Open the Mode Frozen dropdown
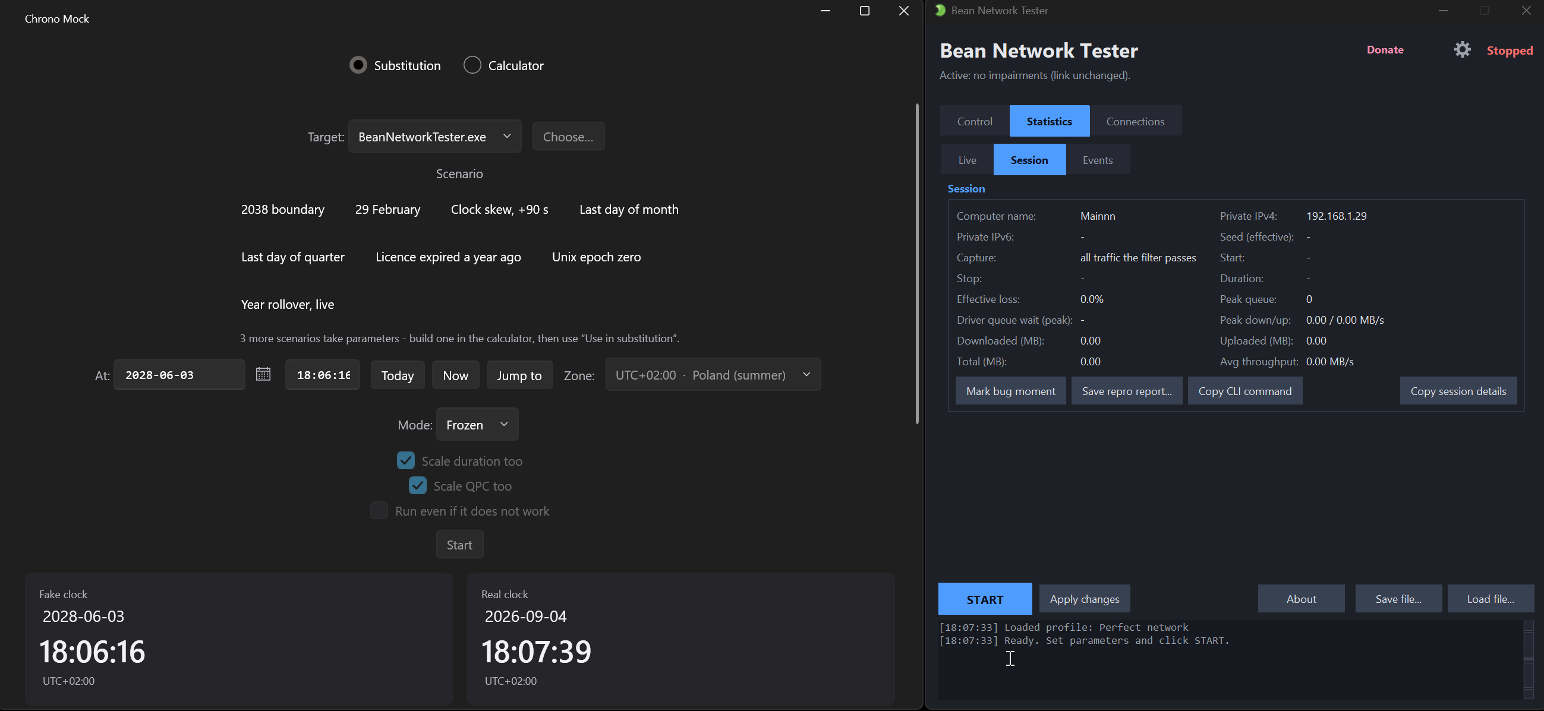Screen dimensions: 1544x711 pyautogui.click(x=477, y=424)
